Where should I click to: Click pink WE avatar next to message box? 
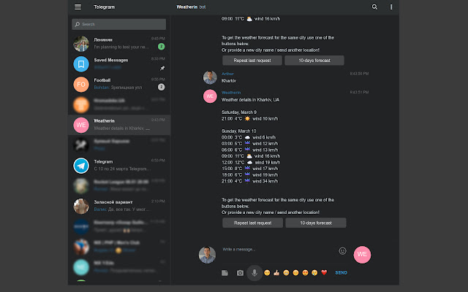[x=362, y=255]
